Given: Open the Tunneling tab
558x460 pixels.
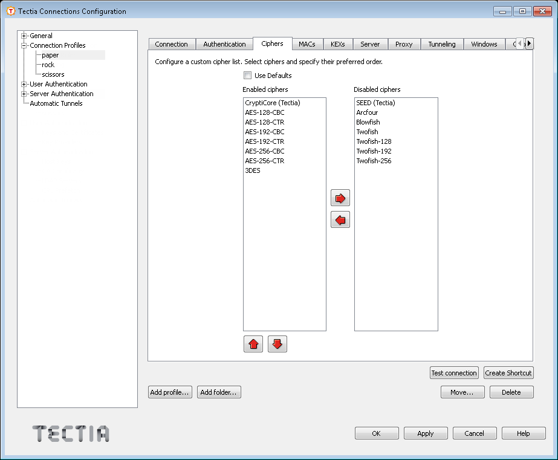Looking at the screenshot, I should pos(442,44).
